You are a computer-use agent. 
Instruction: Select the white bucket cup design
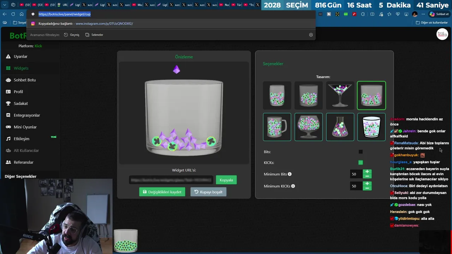point(371,127)
